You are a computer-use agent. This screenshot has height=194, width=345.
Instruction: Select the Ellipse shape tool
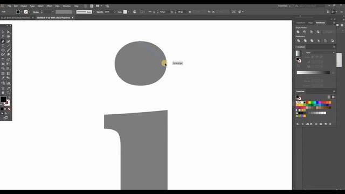pyautogui.click(x=3, y=50)
